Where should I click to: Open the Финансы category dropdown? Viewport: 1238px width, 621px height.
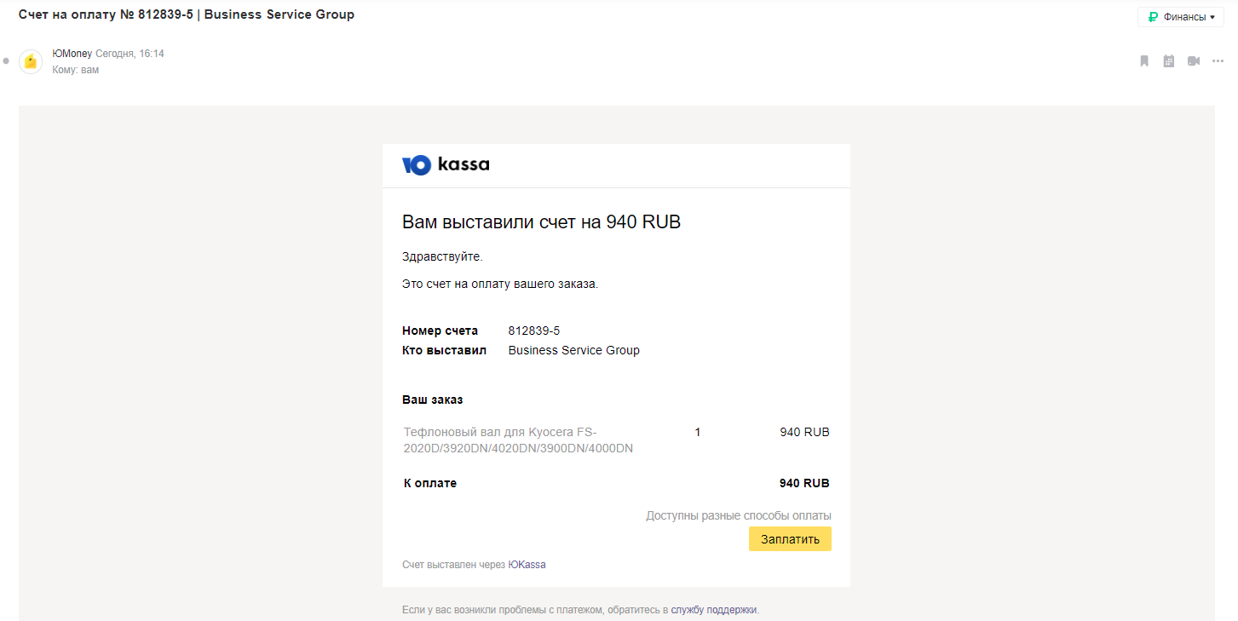click(x=1180, y=17)
